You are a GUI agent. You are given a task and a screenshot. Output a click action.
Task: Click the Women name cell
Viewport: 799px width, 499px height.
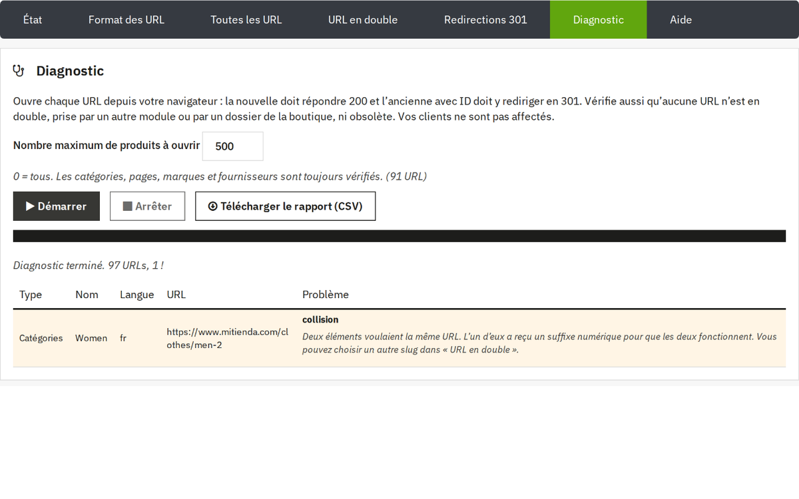[91, 338]
